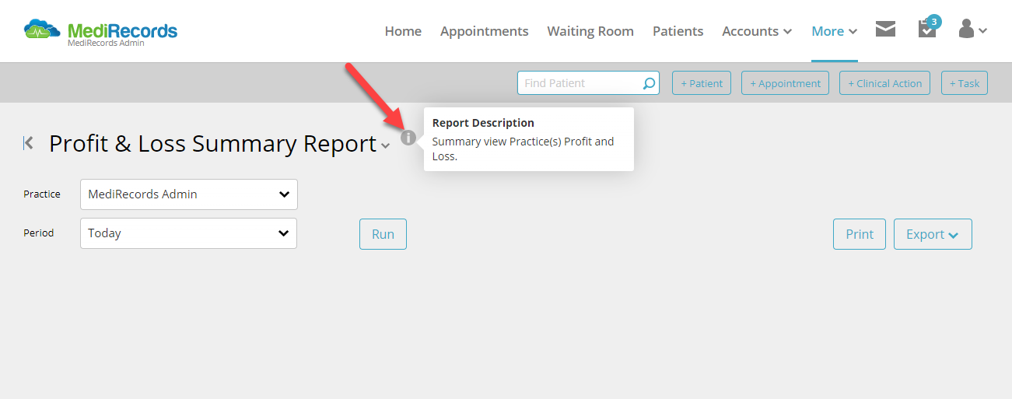This screenshot has height=399, width=1012.
Task: Click the Print button
Action: pyautogui.click(x=860, y=234)
